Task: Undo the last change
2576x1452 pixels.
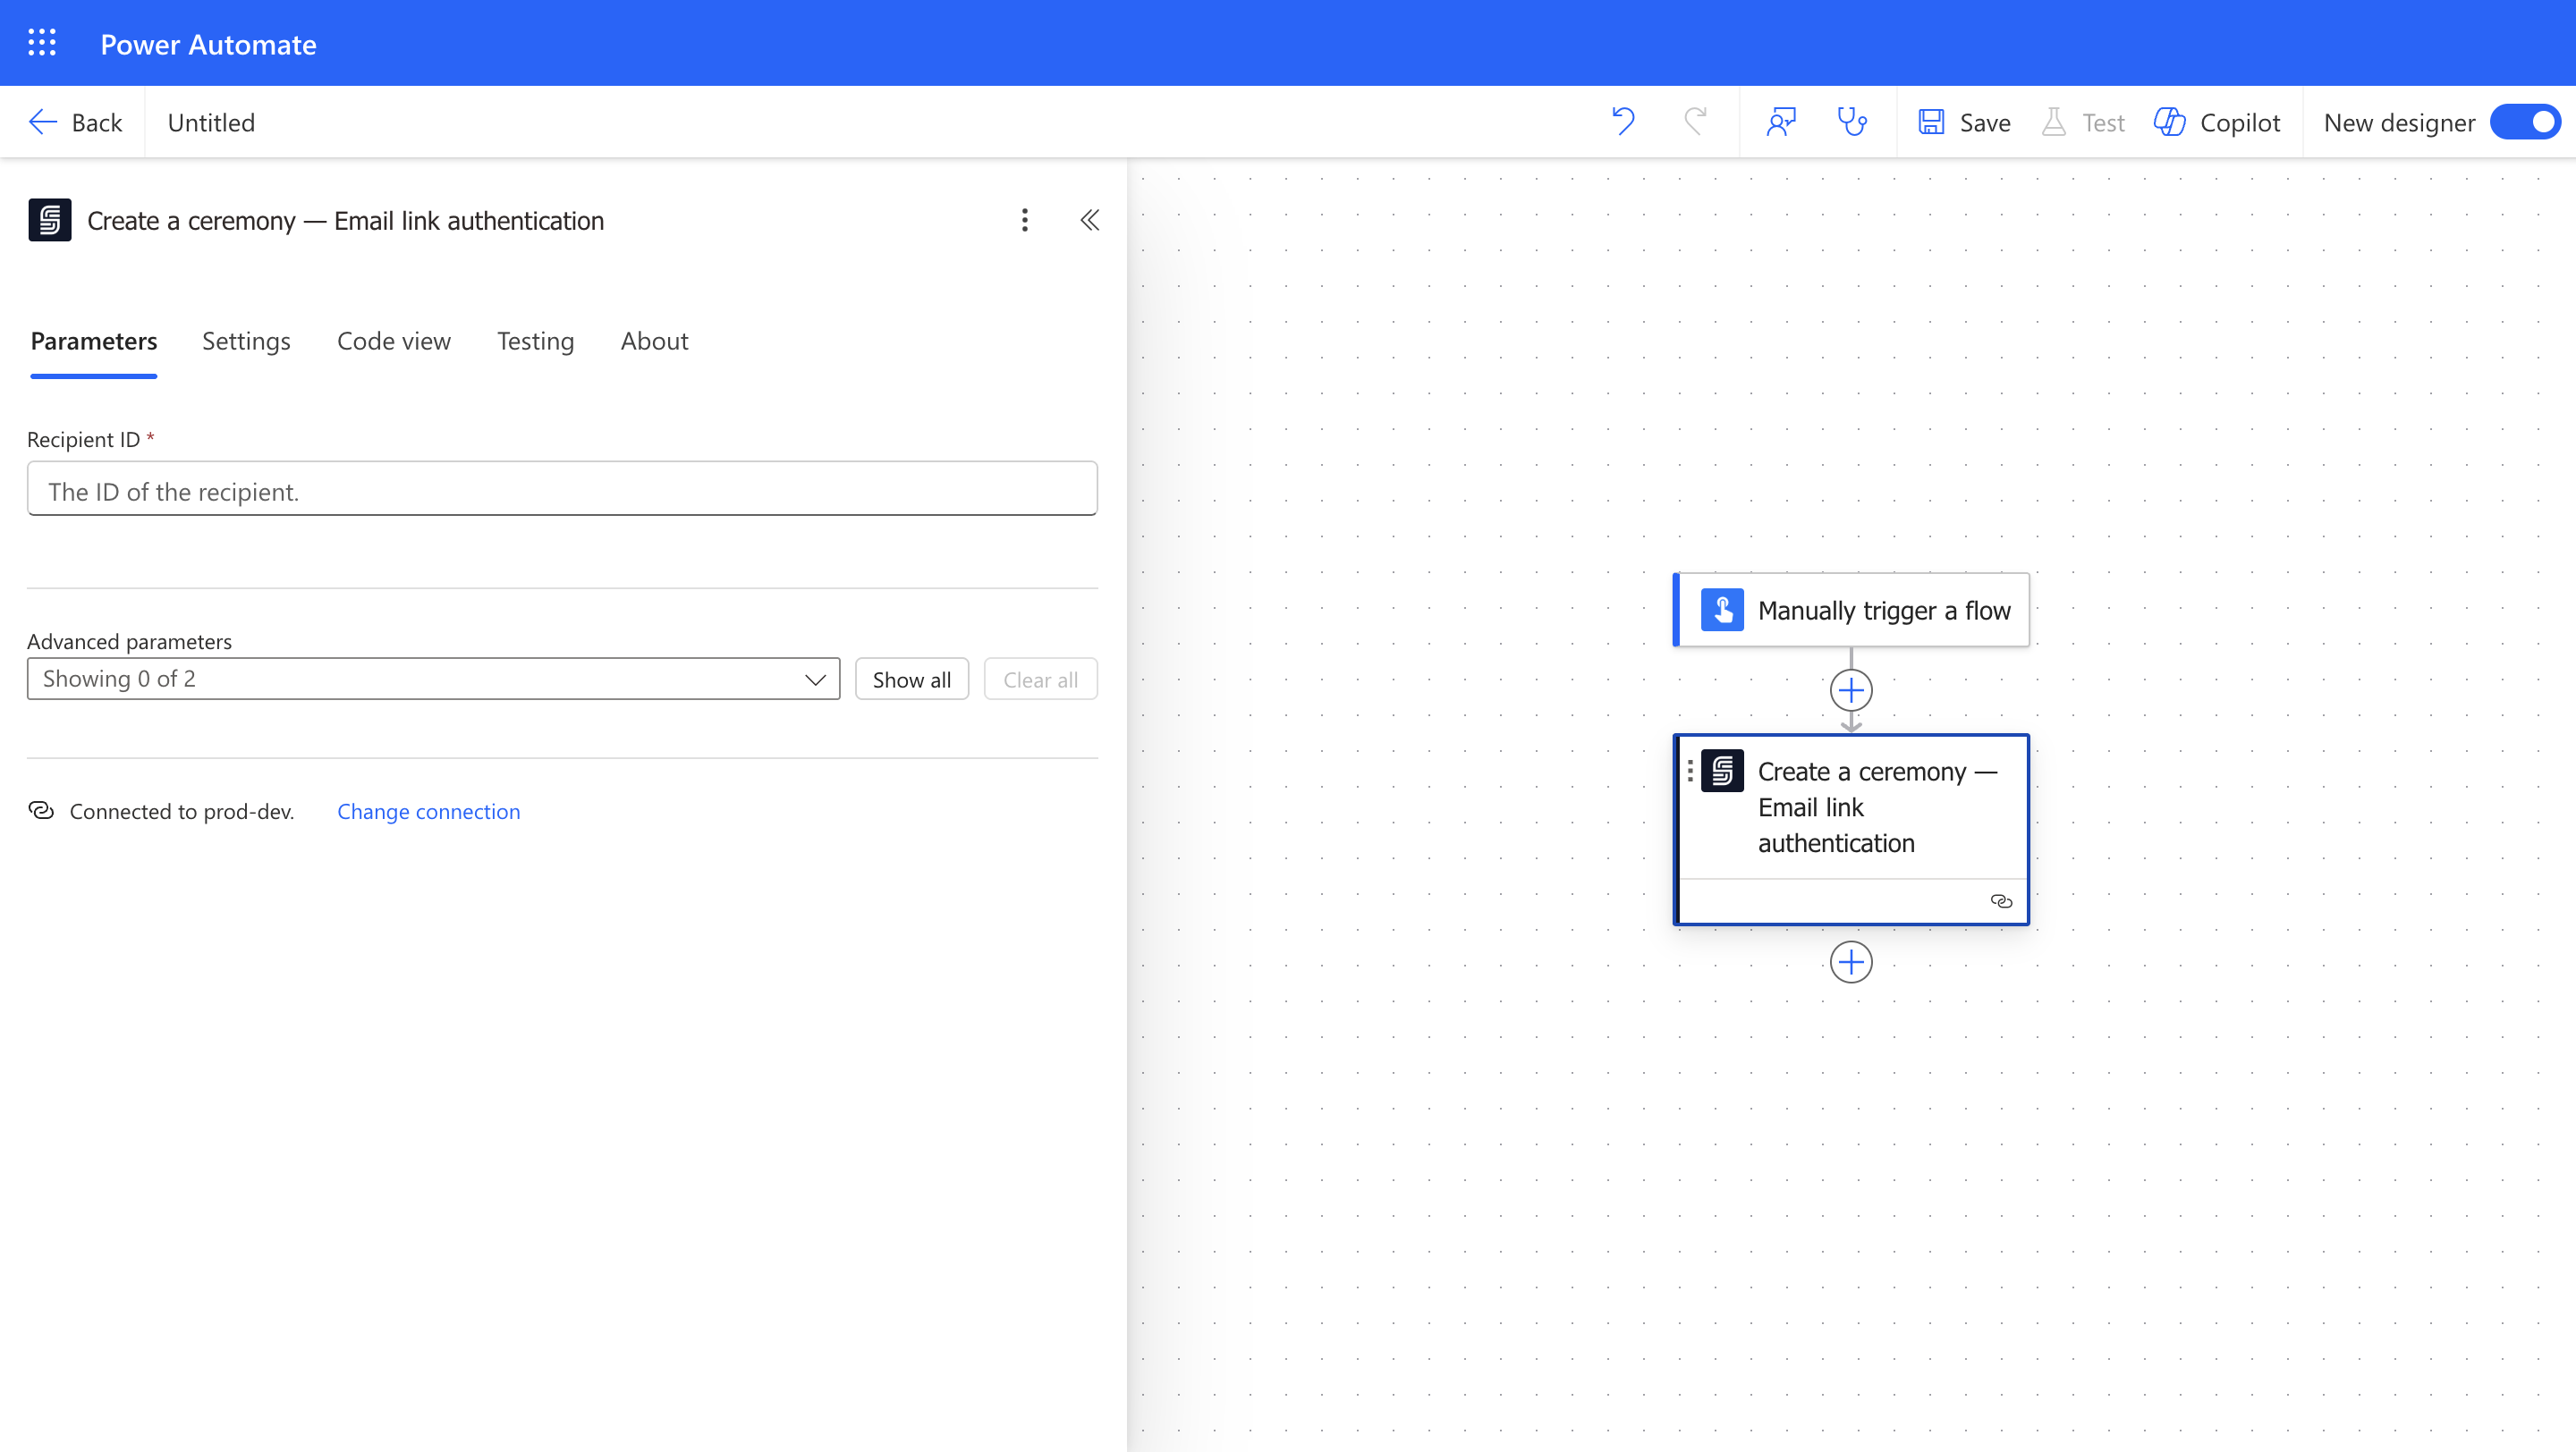Action: (1623, 122)
